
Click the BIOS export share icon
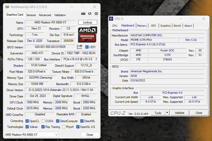pyautogui.click(x=79, y=47)
